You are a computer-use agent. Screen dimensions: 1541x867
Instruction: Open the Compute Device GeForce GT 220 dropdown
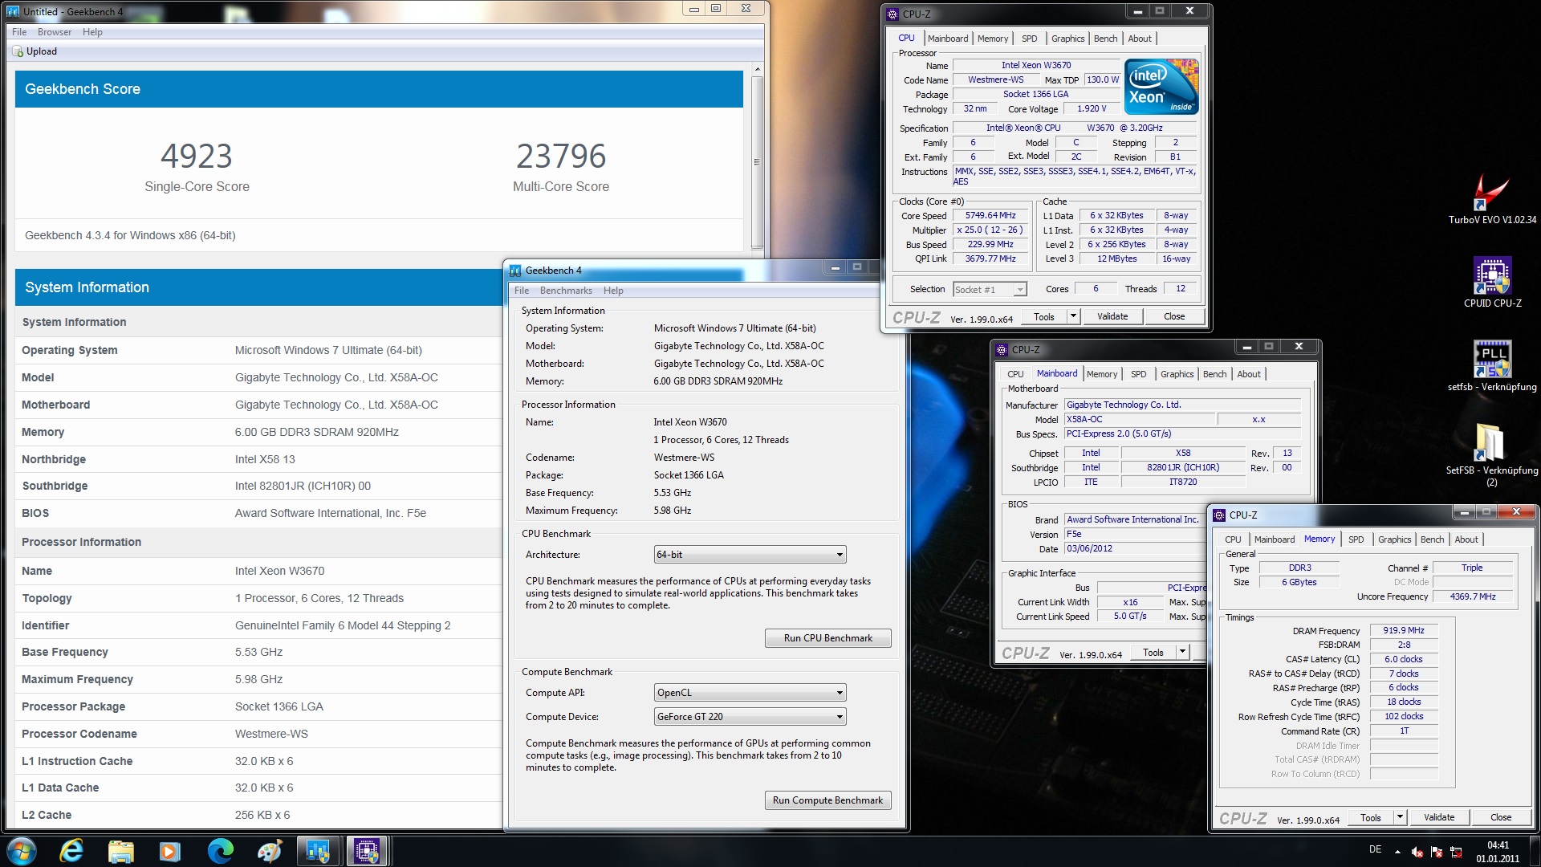[x=750, y=717]
